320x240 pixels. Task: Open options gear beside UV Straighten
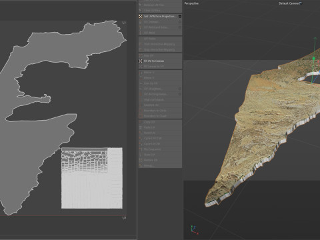pos(180,89)
